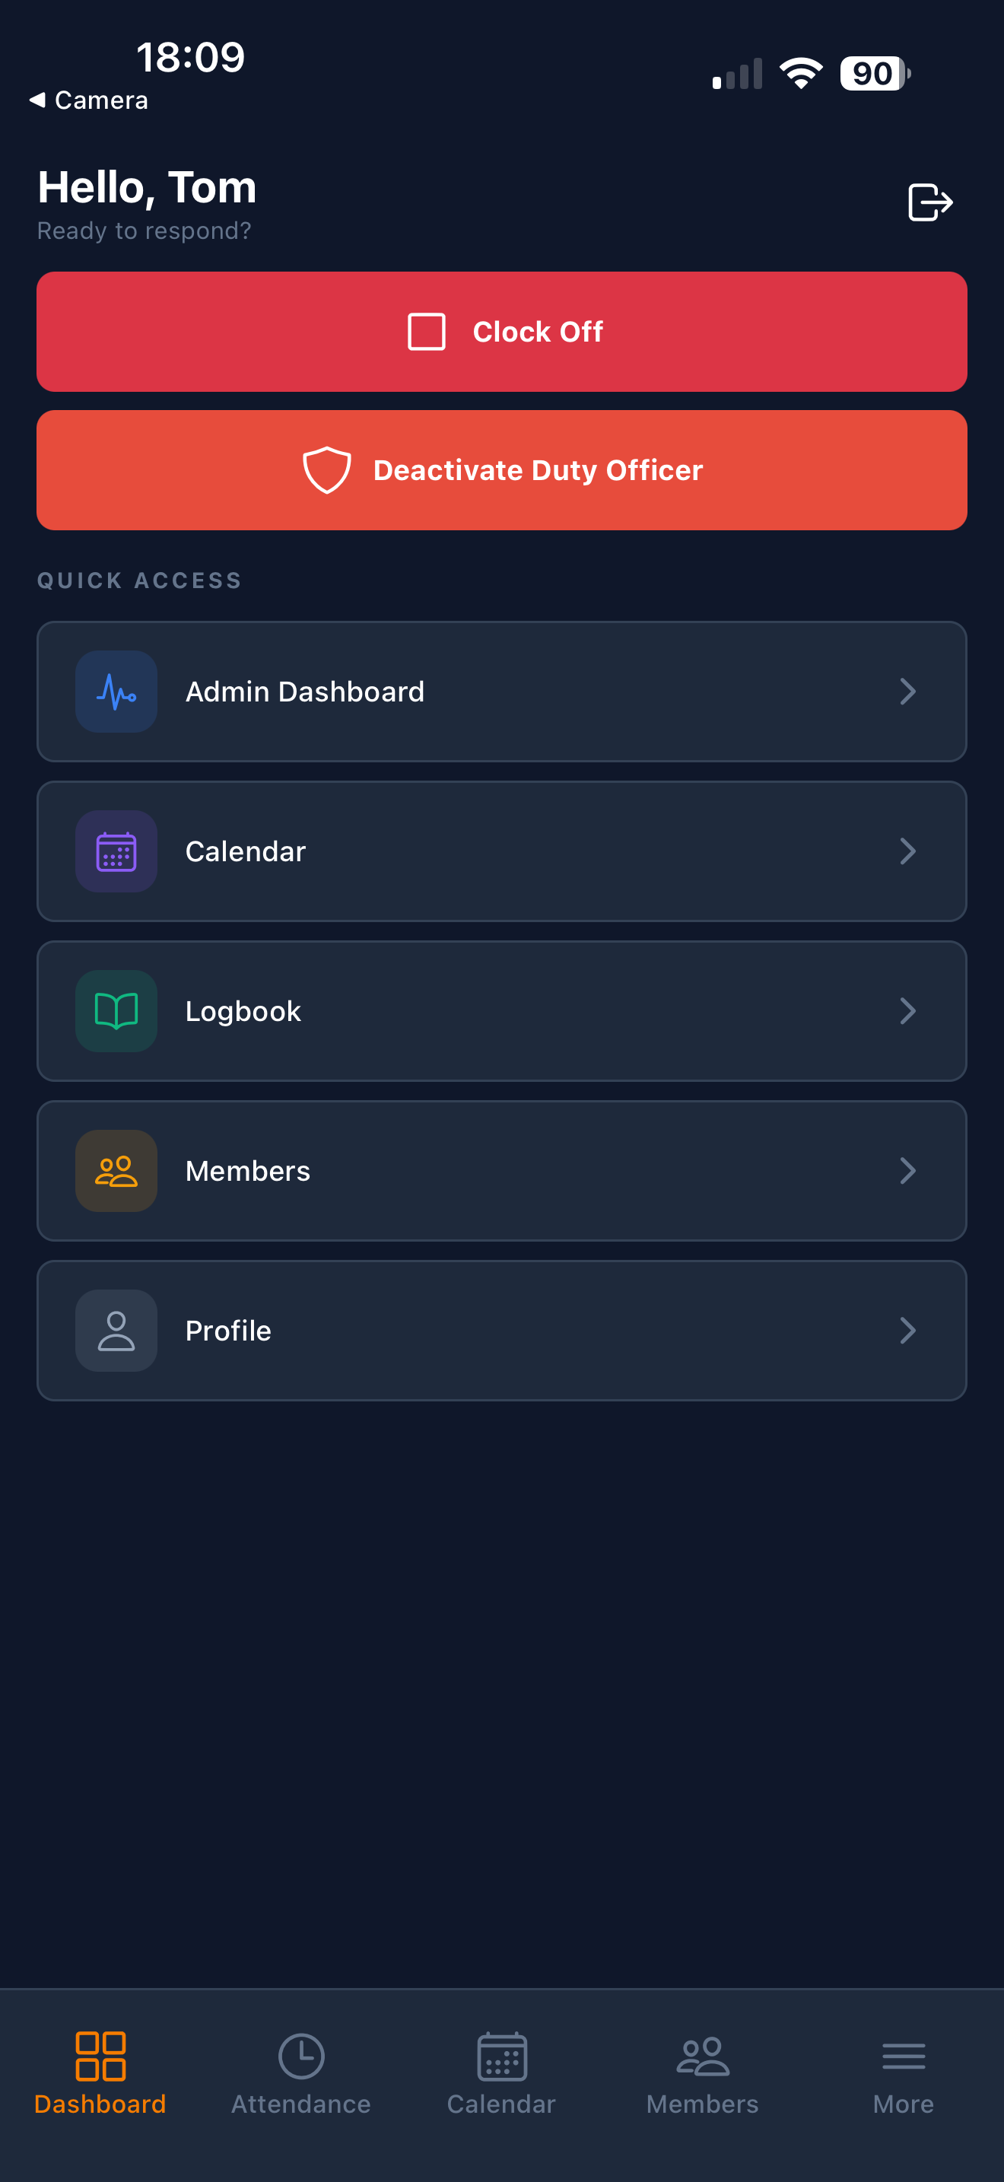Toggle duty status with the Clock Off text
This screenshot has height=2182, width=1004.
538,331
